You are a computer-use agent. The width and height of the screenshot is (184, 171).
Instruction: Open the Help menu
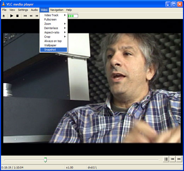(69, 10)
